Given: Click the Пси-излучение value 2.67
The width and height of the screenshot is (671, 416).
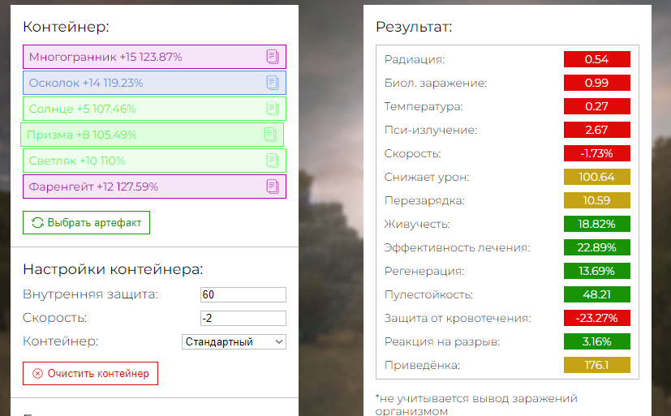Looking at the screenshot, I should pyautogui.click(x=597, y=130).
